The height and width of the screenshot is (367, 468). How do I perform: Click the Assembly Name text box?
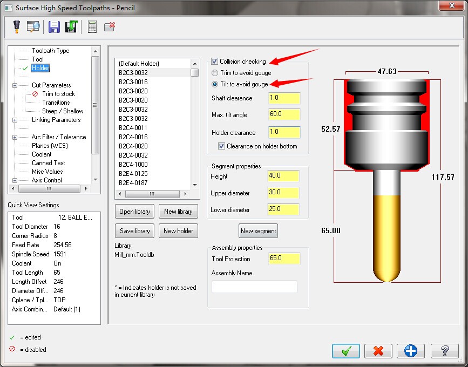[x=254, y=287]
